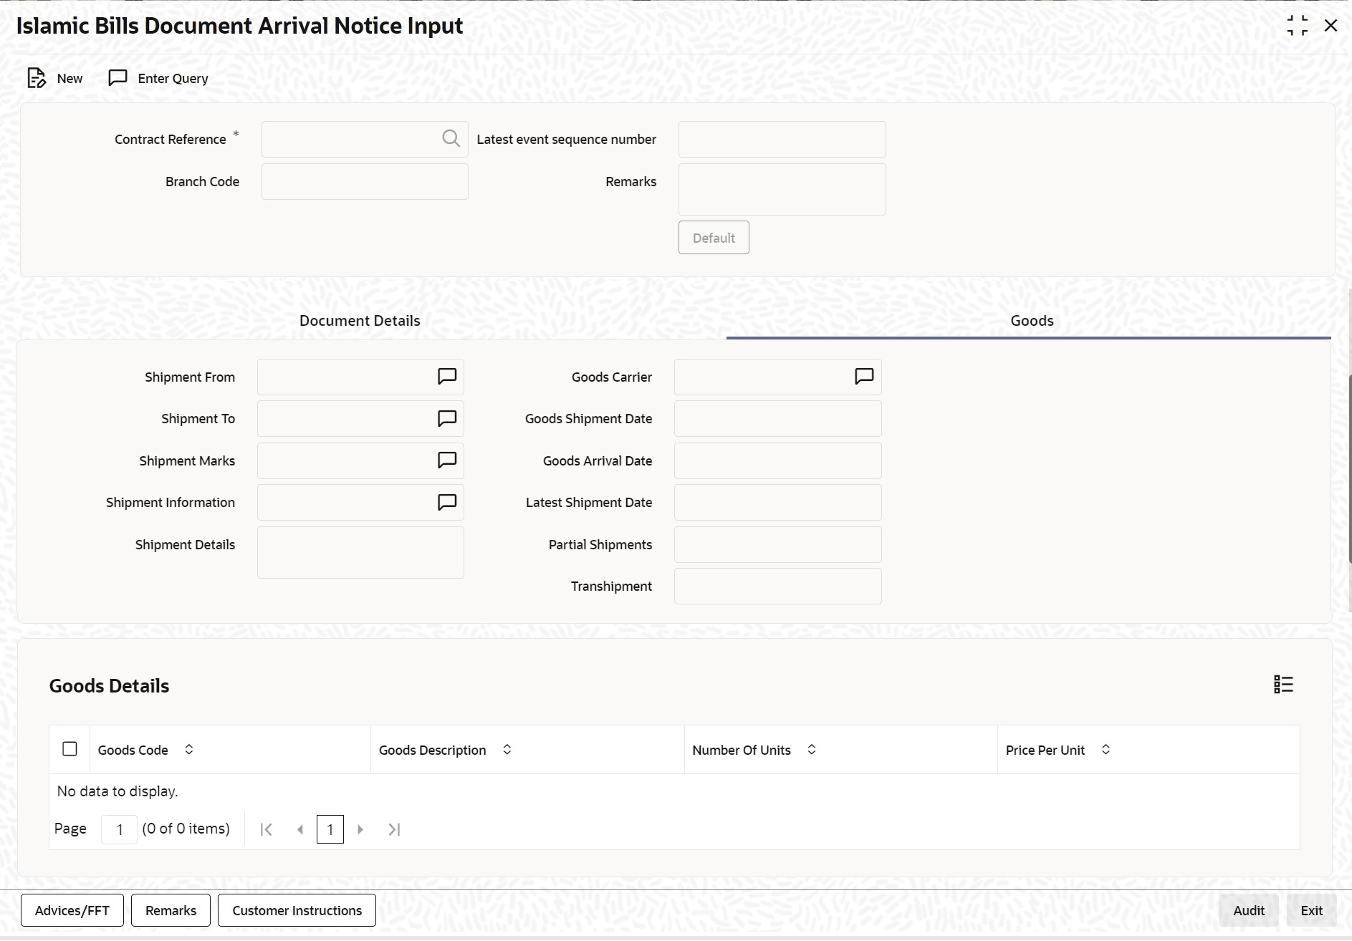
Task: Switch to the Document Details tab
Action: [x=360, y=321]
